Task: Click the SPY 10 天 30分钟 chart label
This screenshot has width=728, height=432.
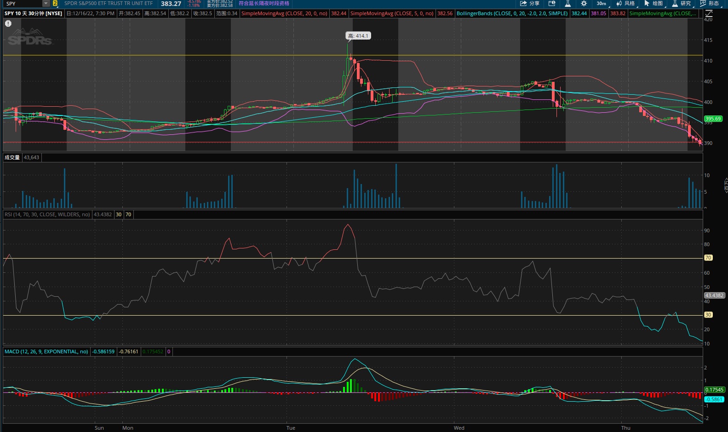Action: pyautogui.click(x=33, y=13)
